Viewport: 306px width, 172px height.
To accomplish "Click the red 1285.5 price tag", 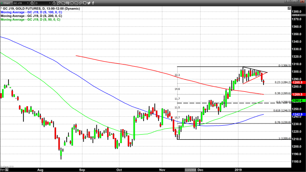I will coord(299,82).
